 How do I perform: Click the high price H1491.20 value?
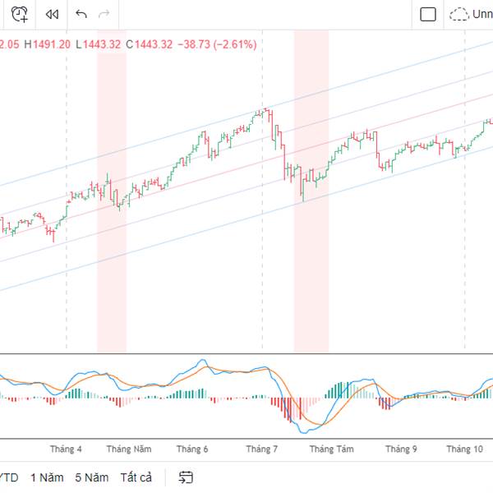coord(47,44)
